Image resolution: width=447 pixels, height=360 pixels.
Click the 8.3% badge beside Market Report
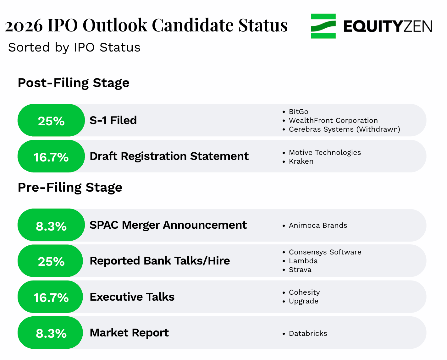(x=51, y=333)
